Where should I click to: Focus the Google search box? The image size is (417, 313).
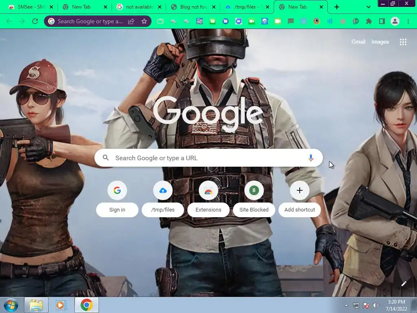(208, 158)
